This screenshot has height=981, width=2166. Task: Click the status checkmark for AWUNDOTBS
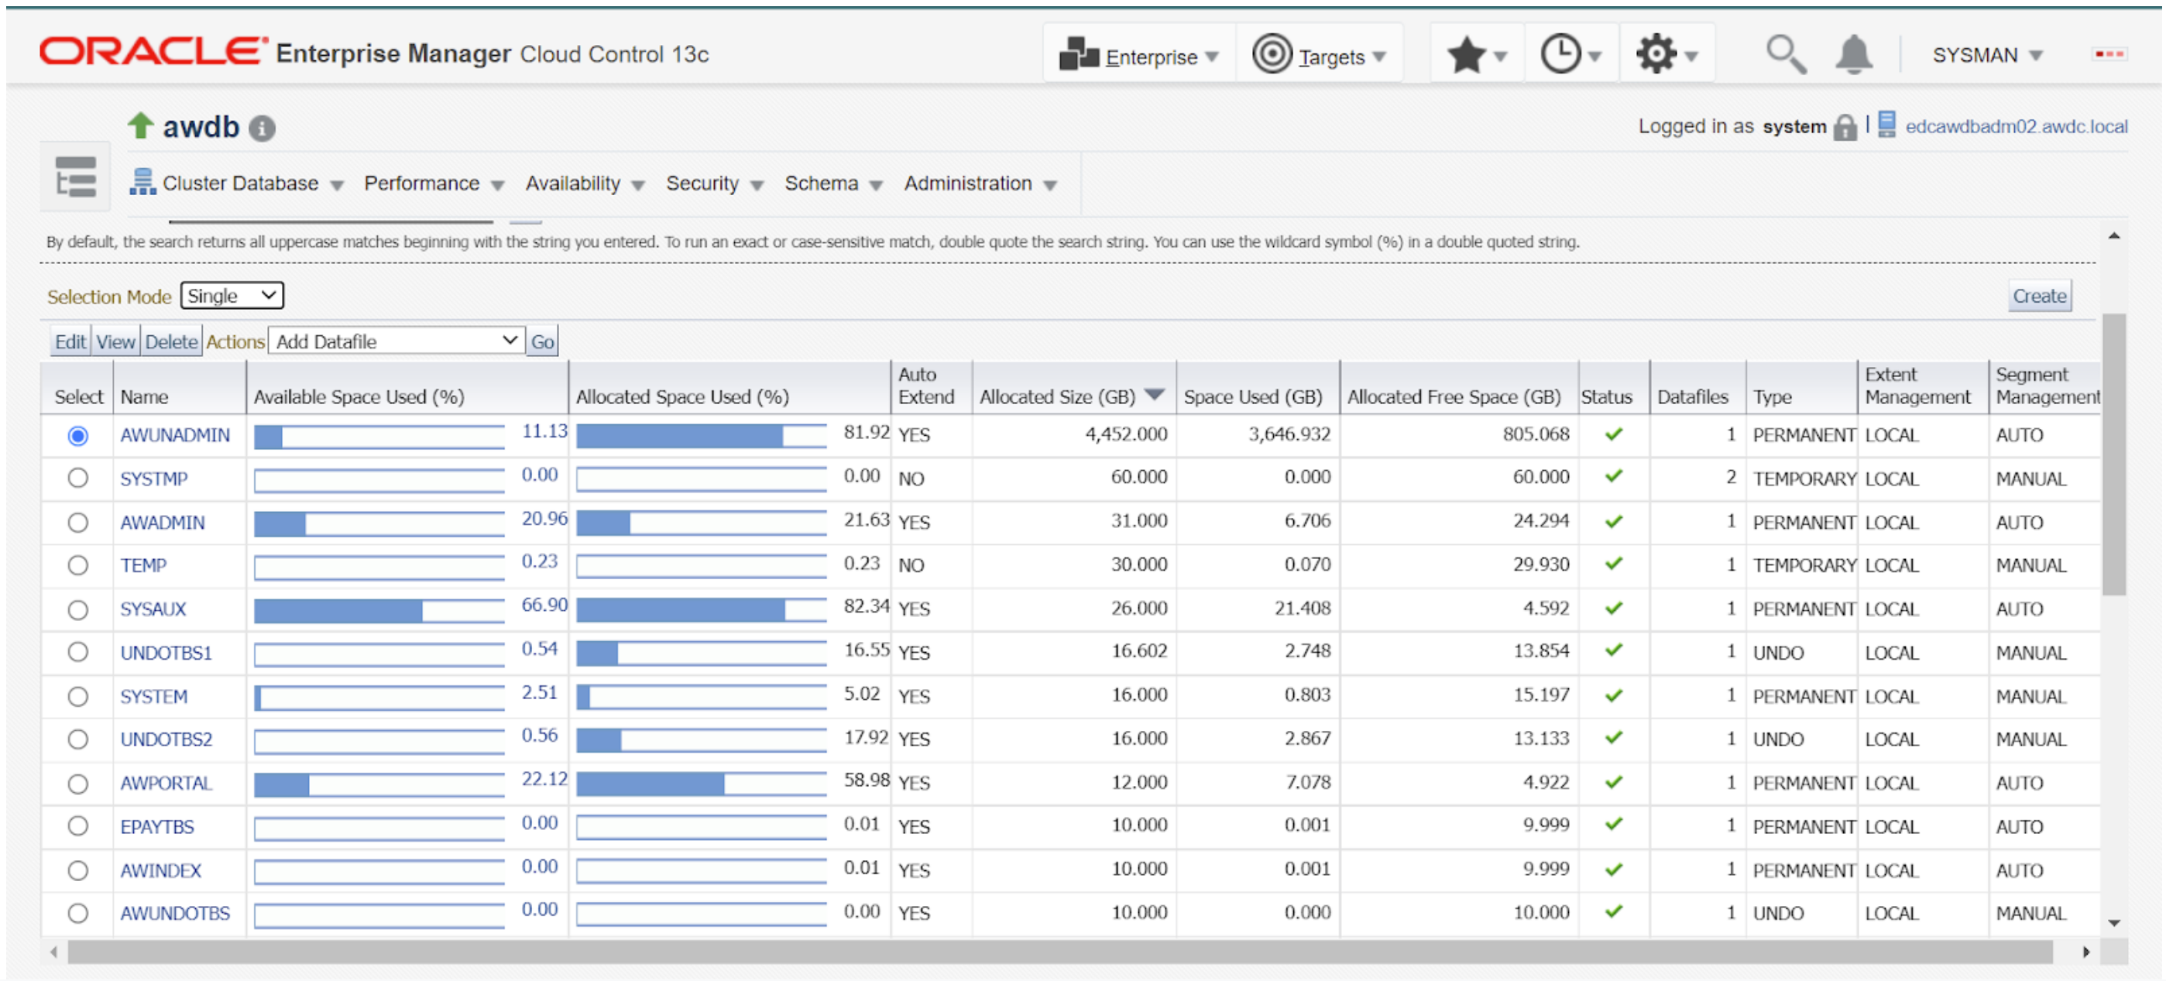1613,912
